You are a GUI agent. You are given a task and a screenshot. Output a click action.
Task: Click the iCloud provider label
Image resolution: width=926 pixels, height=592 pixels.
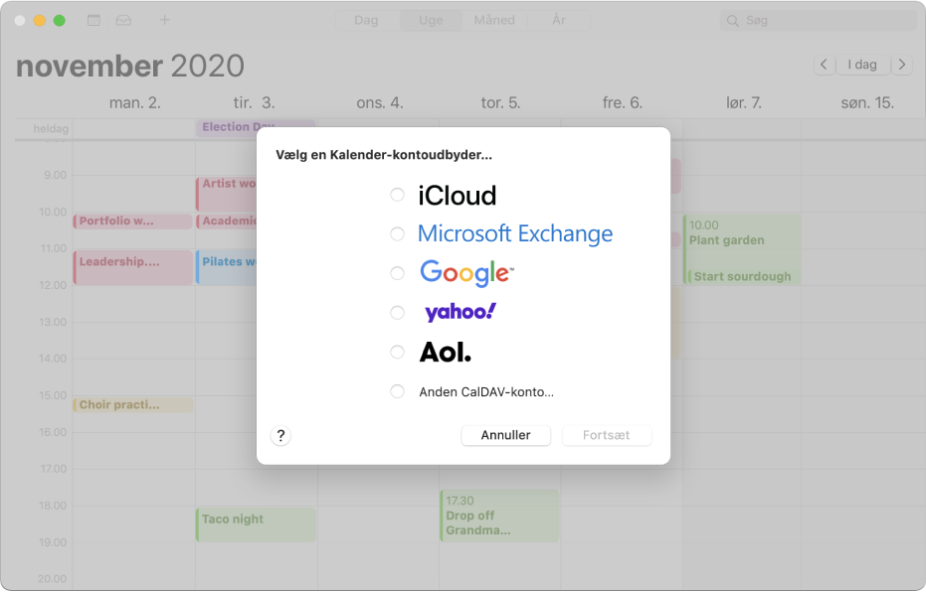coord(458,195)
